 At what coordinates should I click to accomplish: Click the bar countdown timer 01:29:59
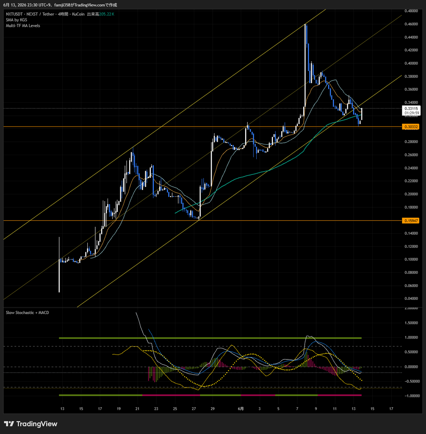[411, 113]
